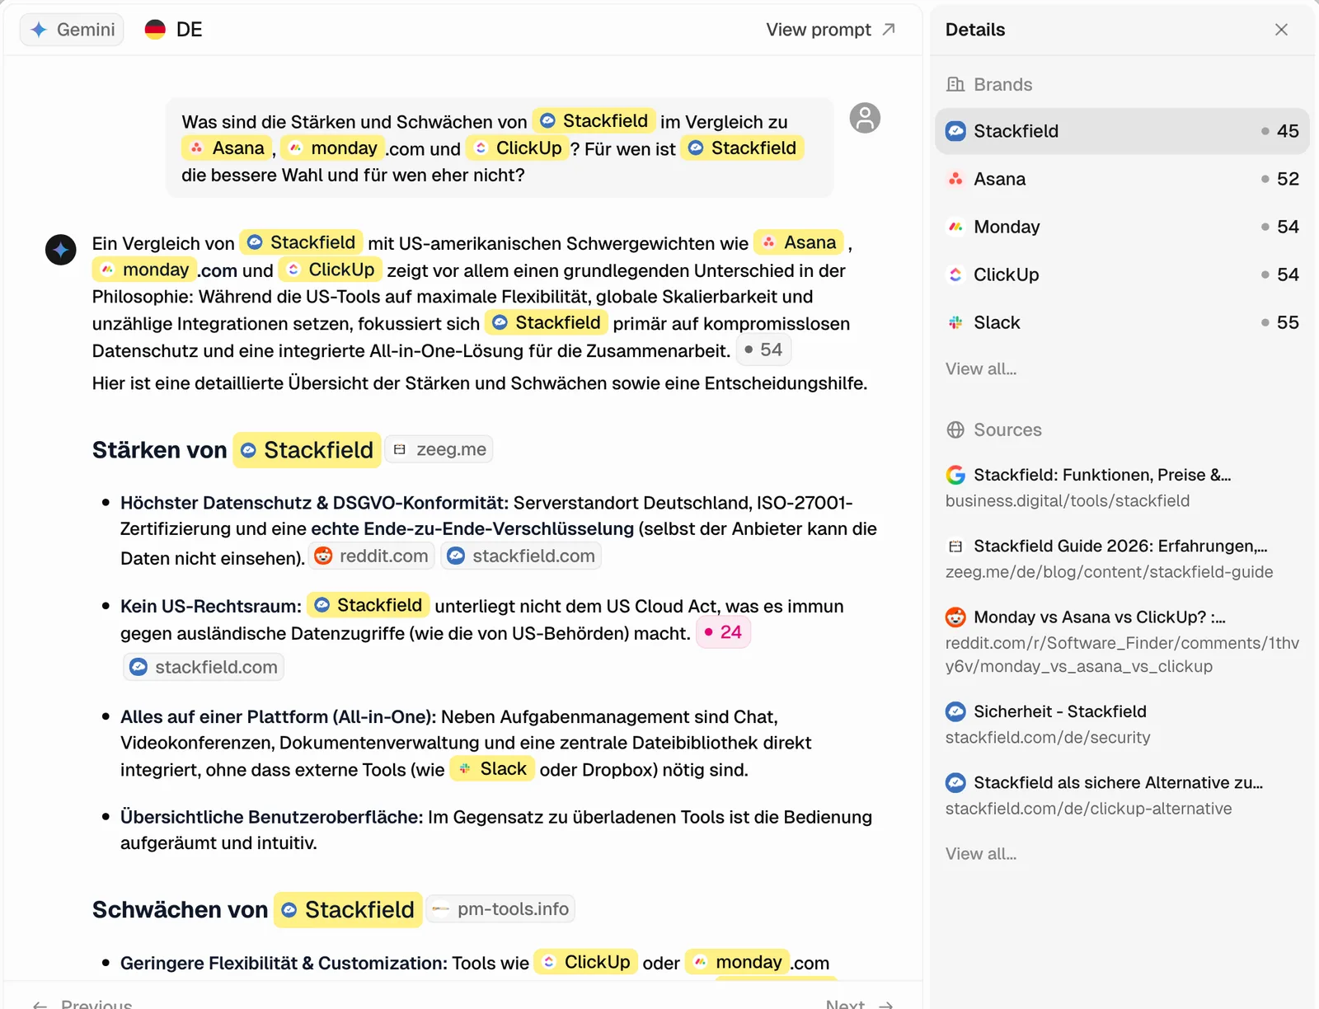Screen dimensions: 1319x1009
Task: Select the ClickUp brand row in Details
Action: pos(1122,275)
